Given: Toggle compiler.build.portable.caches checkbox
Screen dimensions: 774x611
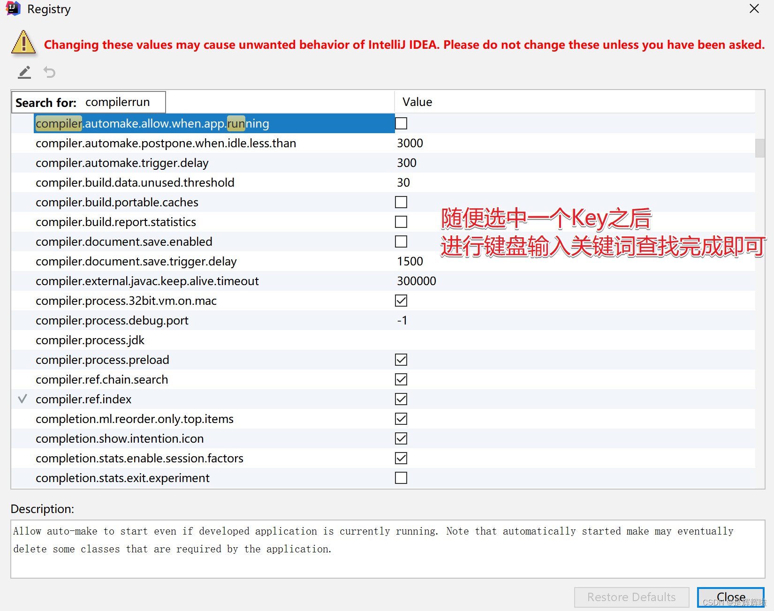Looking at the screenshot, I should [x=401, y=202].
